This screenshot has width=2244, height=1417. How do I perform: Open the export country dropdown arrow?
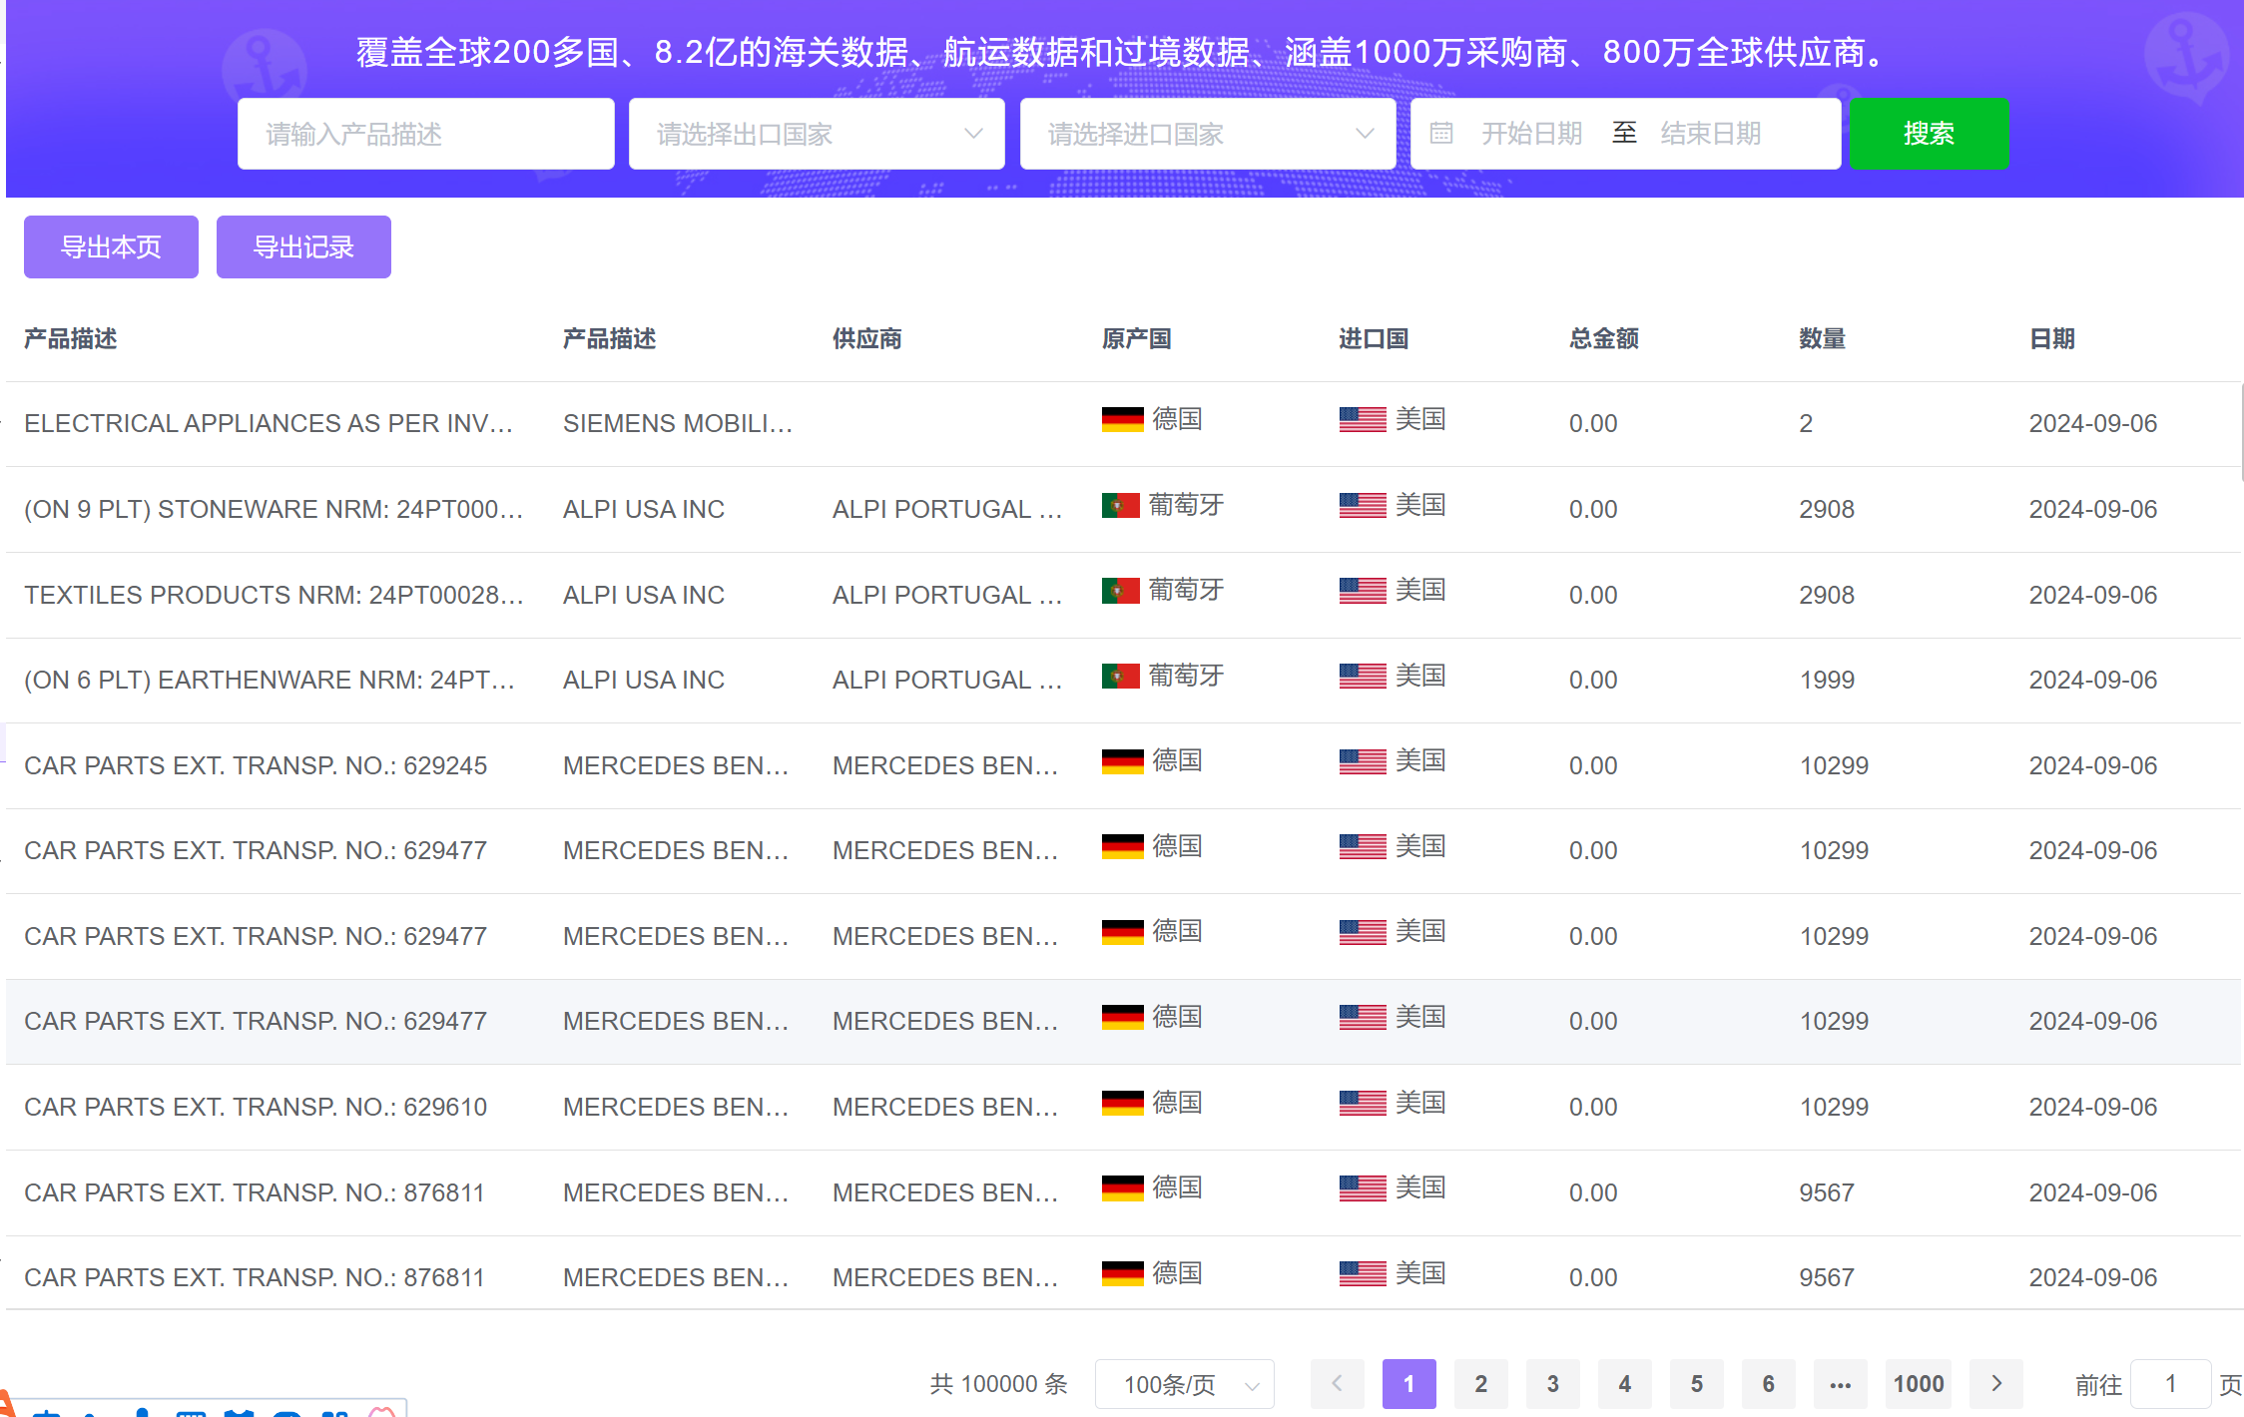(973, 134)
